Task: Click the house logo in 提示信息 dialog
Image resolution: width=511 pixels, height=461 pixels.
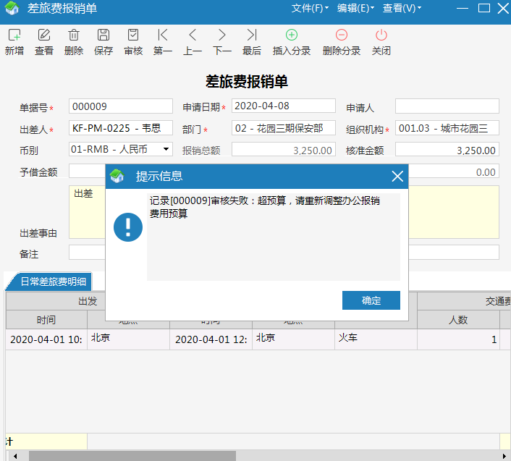Action: [117, 177]
